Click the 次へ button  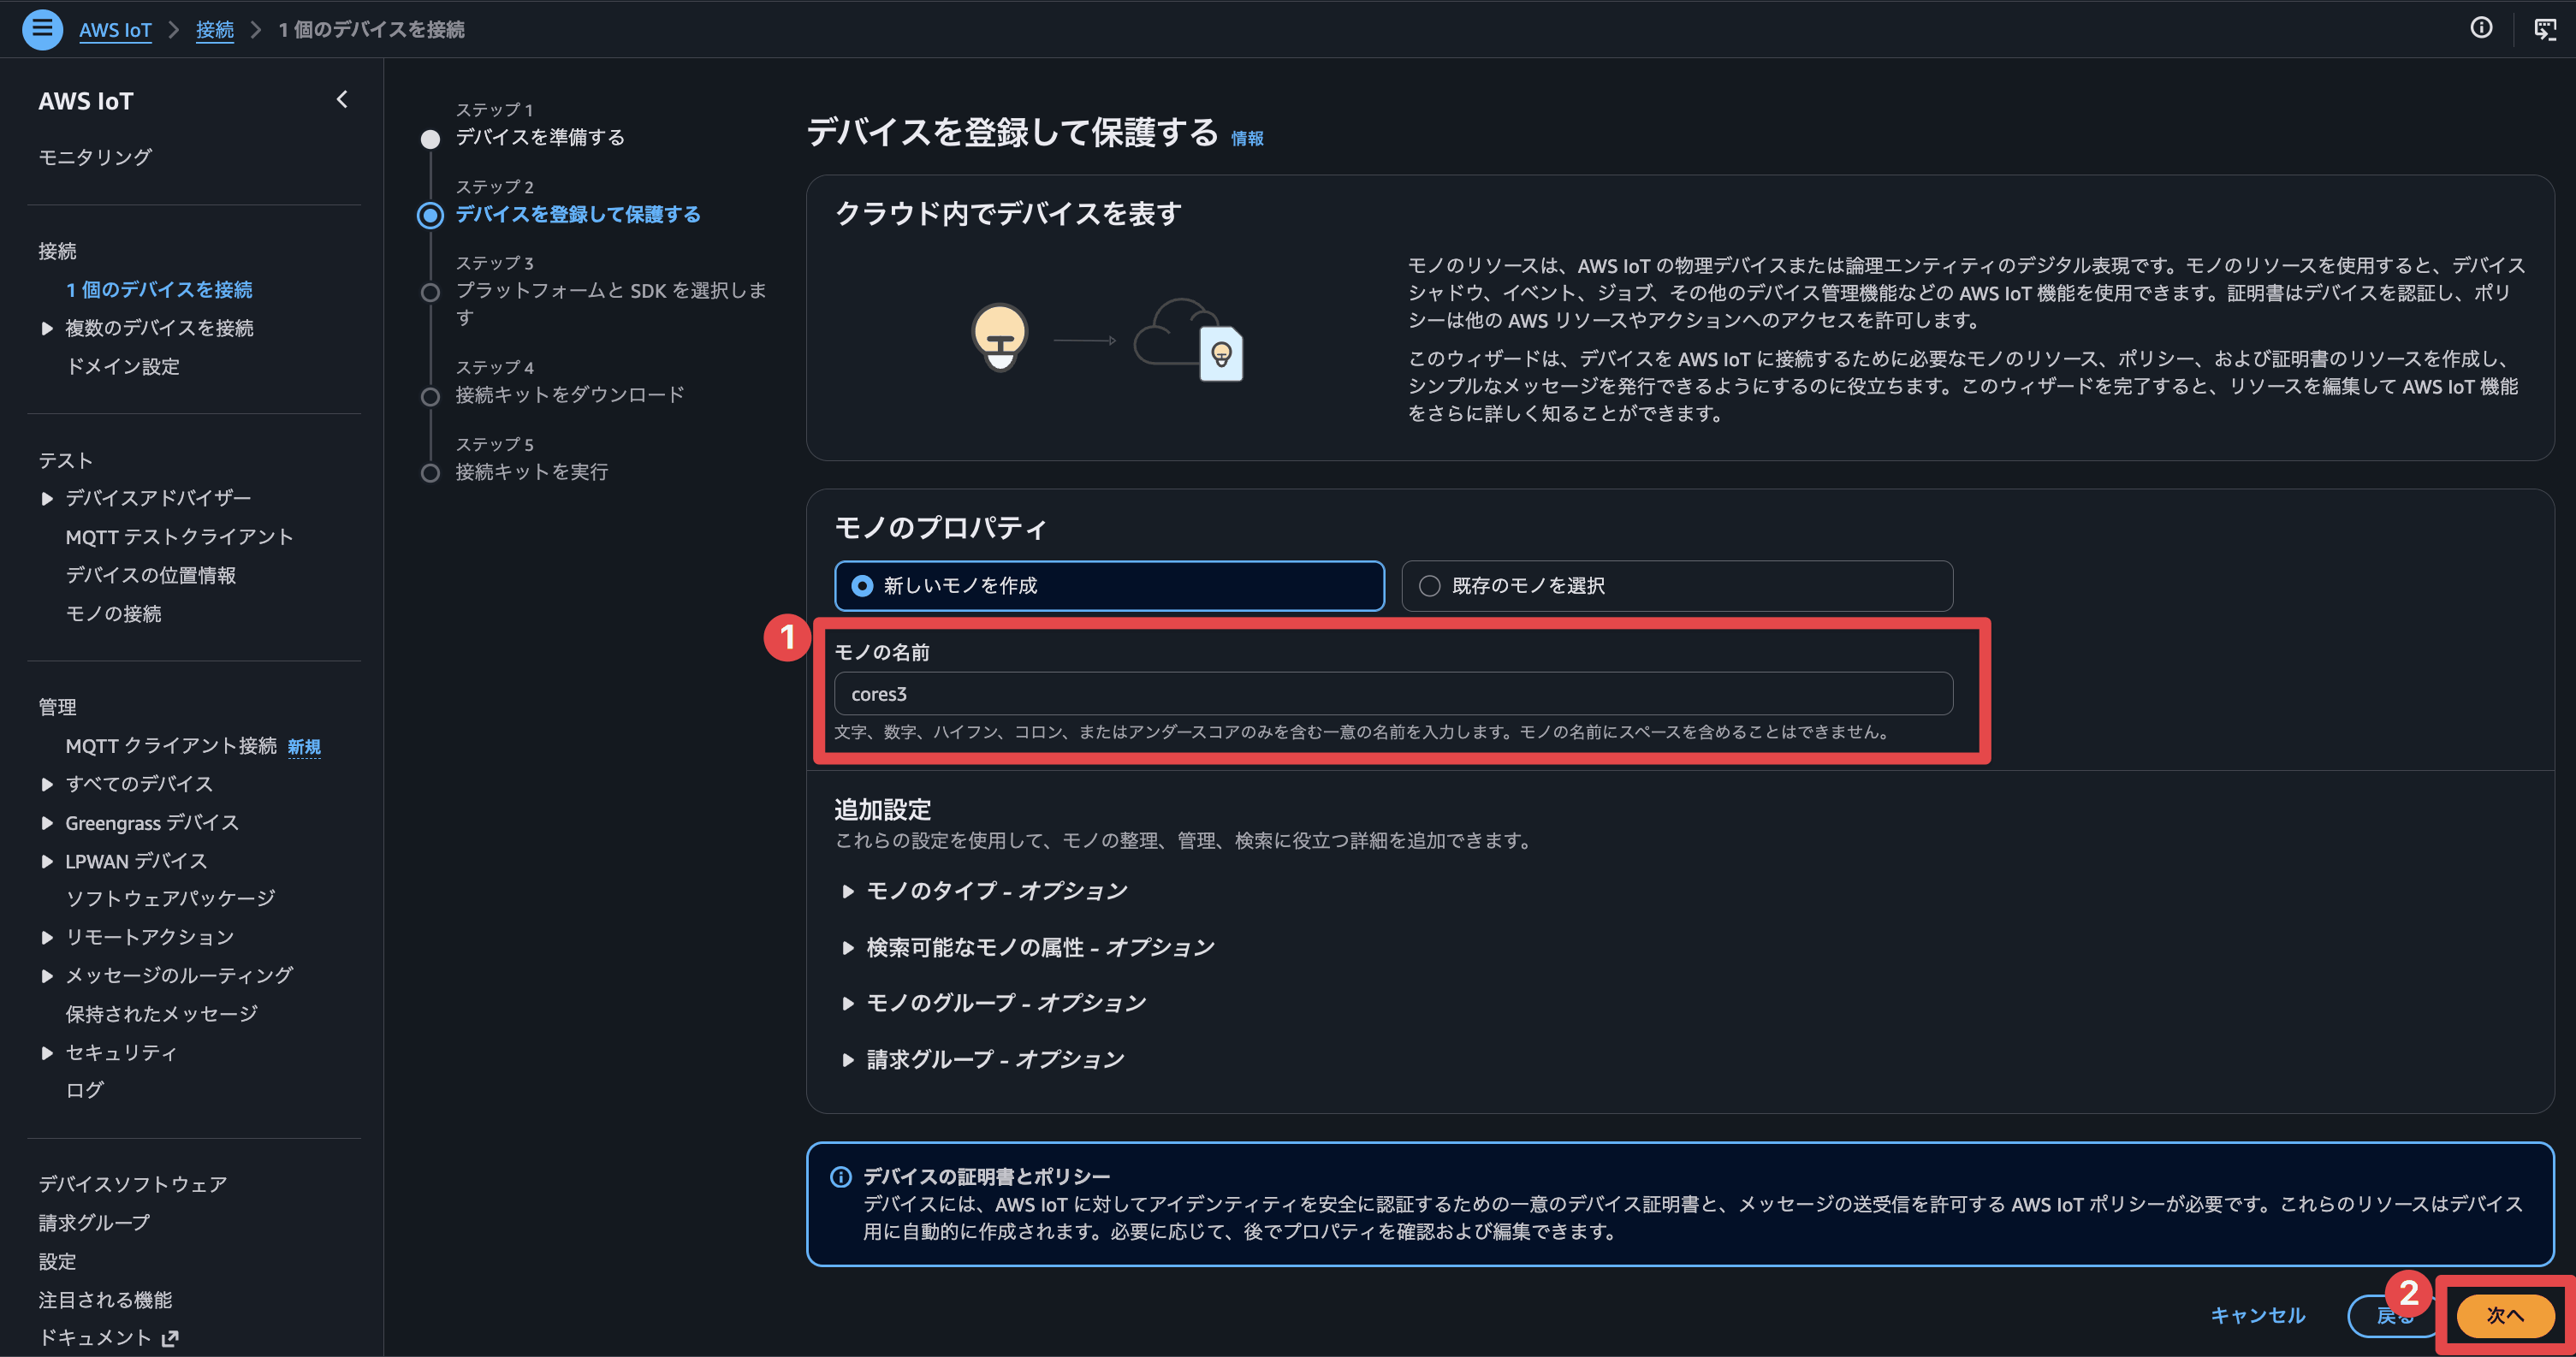coord(2505,1315)
